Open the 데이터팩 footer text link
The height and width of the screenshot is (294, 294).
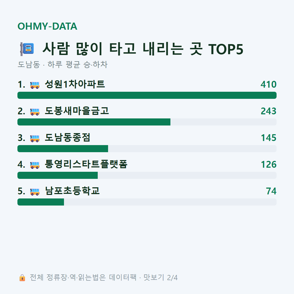coord(123,277)
